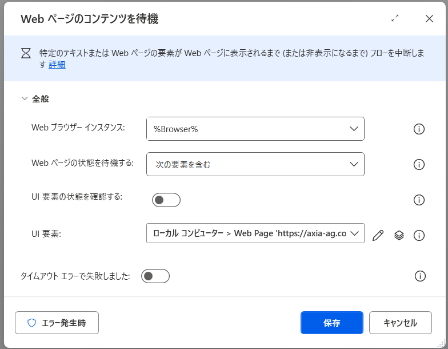448x349 pixels.
Task: Click the pencil edit icon for UI 要素
Action: pyautogui.click(x=378, y=235)
